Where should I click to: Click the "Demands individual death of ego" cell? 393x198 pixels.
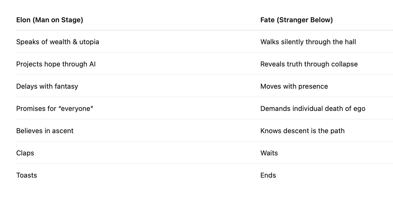312,109
